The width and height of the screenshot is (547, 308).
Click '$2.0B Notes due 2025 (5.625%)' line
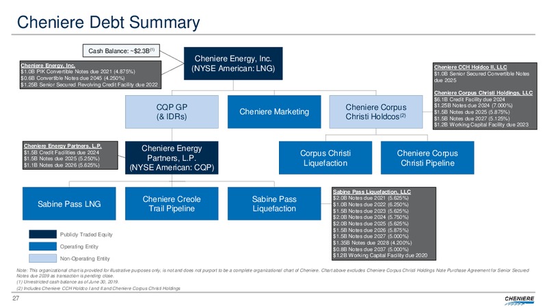point(371,224)
